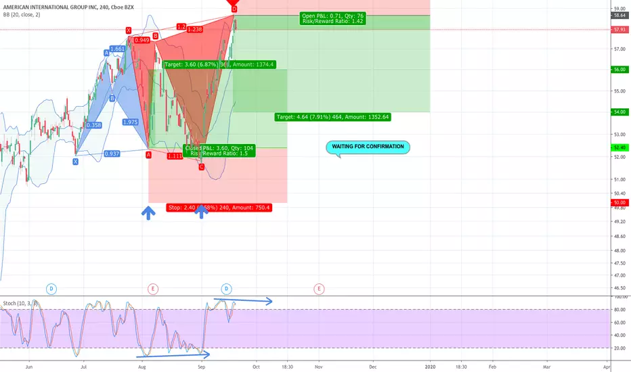Click the Dec label on time axis
The image size is (631, 372).
[373, 367]
